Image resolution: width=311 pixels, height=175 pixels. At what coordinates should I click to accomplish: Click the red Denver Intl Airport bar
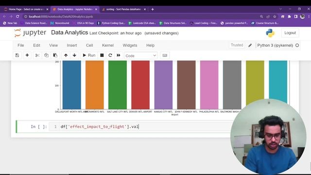[140, 85]
